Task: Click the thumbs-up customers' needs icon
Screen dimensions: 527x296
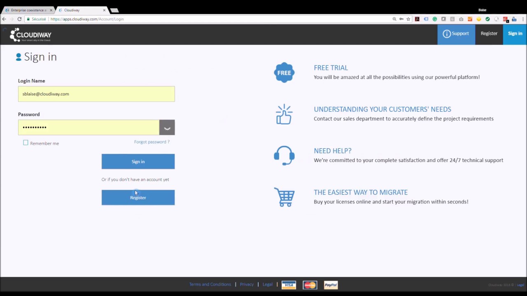Action: [284, 114]
